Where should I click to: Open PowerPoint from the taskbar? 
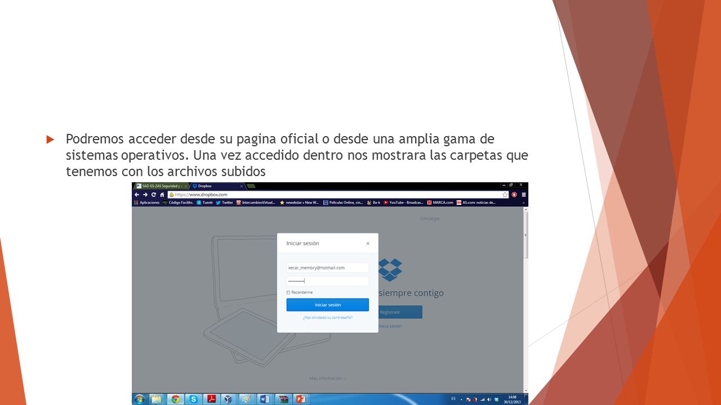(300, 399)
